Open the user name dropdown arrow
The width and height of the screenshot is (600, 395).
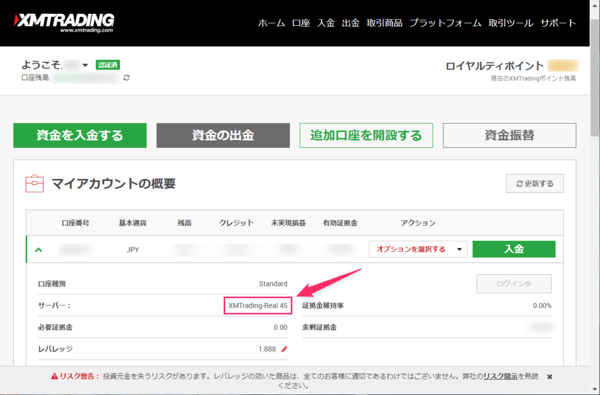coord(85,65)
